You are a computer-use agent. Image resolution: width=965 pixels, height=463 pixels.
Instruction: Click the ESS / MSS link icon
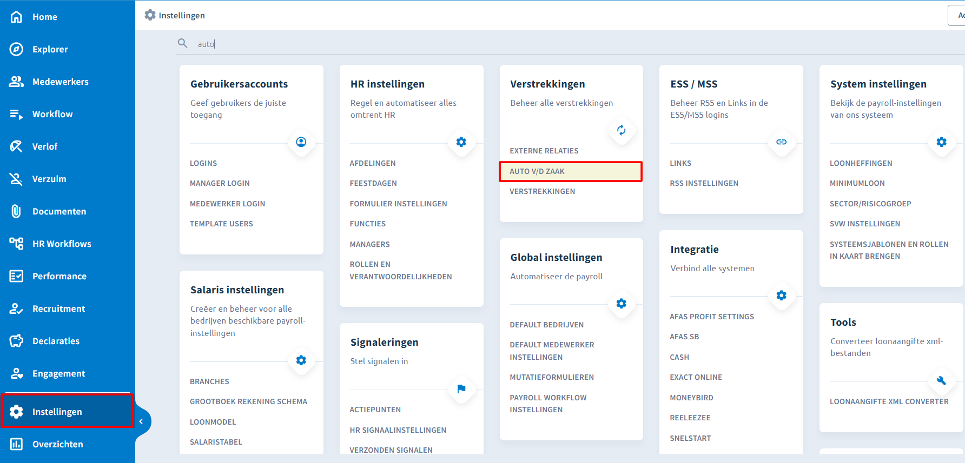tap(782, 142)
